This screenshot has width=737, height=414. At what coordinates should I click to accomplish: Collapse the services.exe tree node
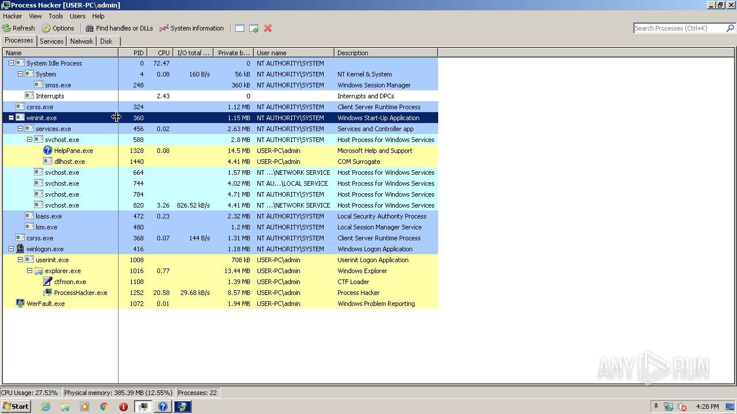pyautogui.click(x=20, y=129)
